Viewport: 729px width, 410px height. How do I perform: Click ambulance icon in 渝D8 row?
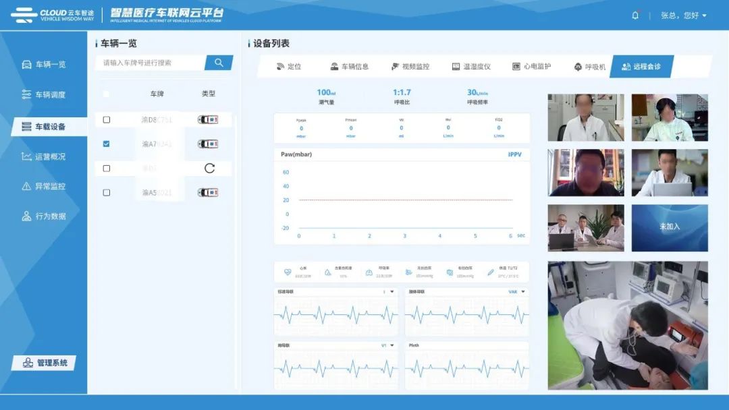click(x=208, y=120)
